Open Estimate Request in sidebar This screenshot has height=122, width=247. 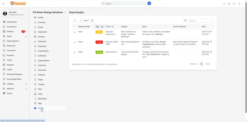coord(15,75)
